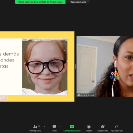Expand the arrow next to Participantes

click(45, 127)
